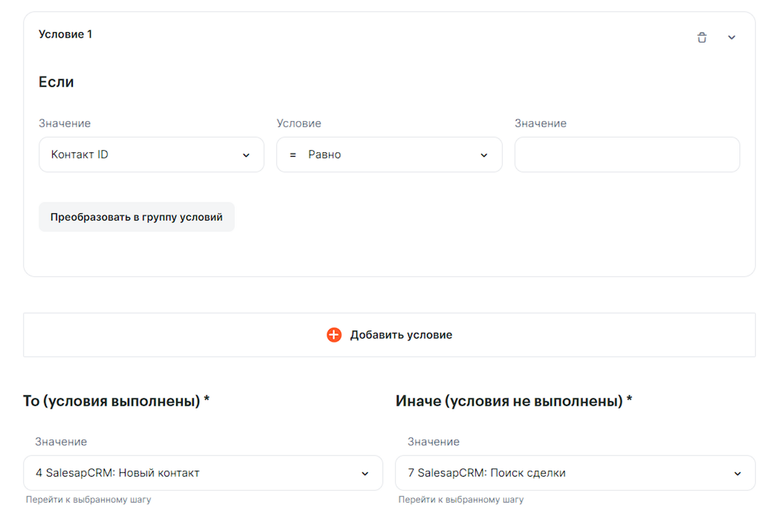Focus the empty comparison value input field
The height and width of the screenshot is (512, 766).
point(627,155)
